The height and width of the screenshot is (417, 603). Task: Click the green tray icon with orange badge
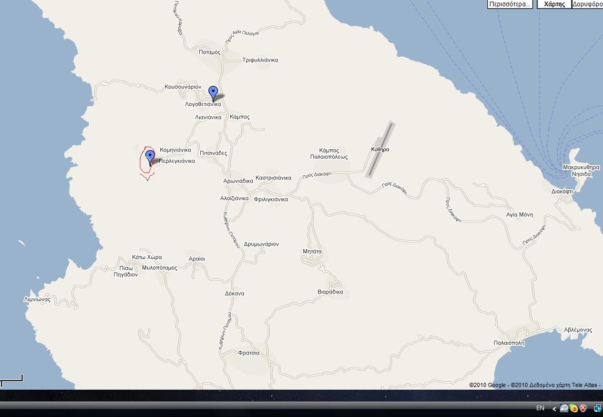point(574,408)
